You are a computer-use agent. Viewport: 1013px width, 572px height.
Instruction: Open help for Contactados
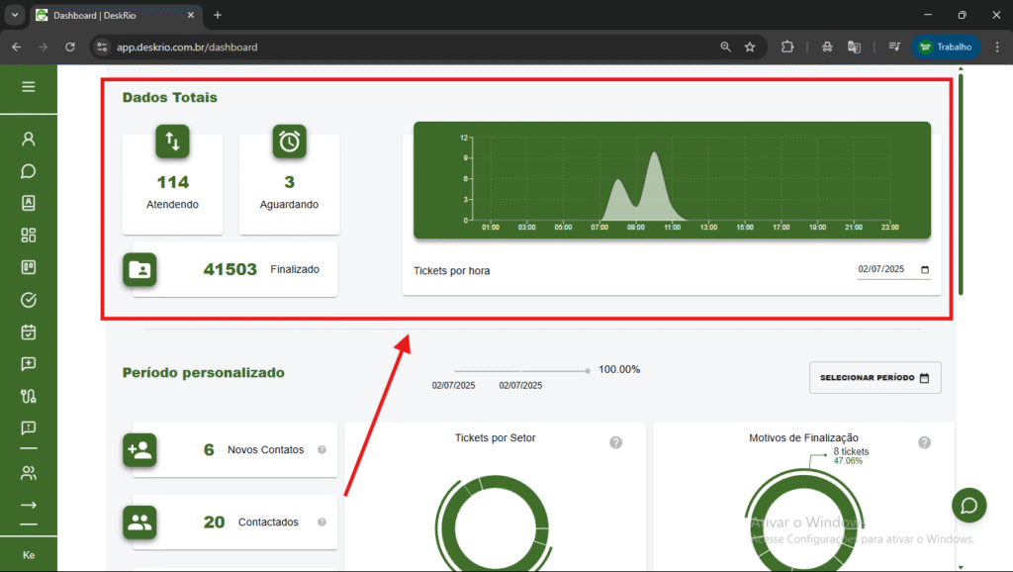pos(322,523)
